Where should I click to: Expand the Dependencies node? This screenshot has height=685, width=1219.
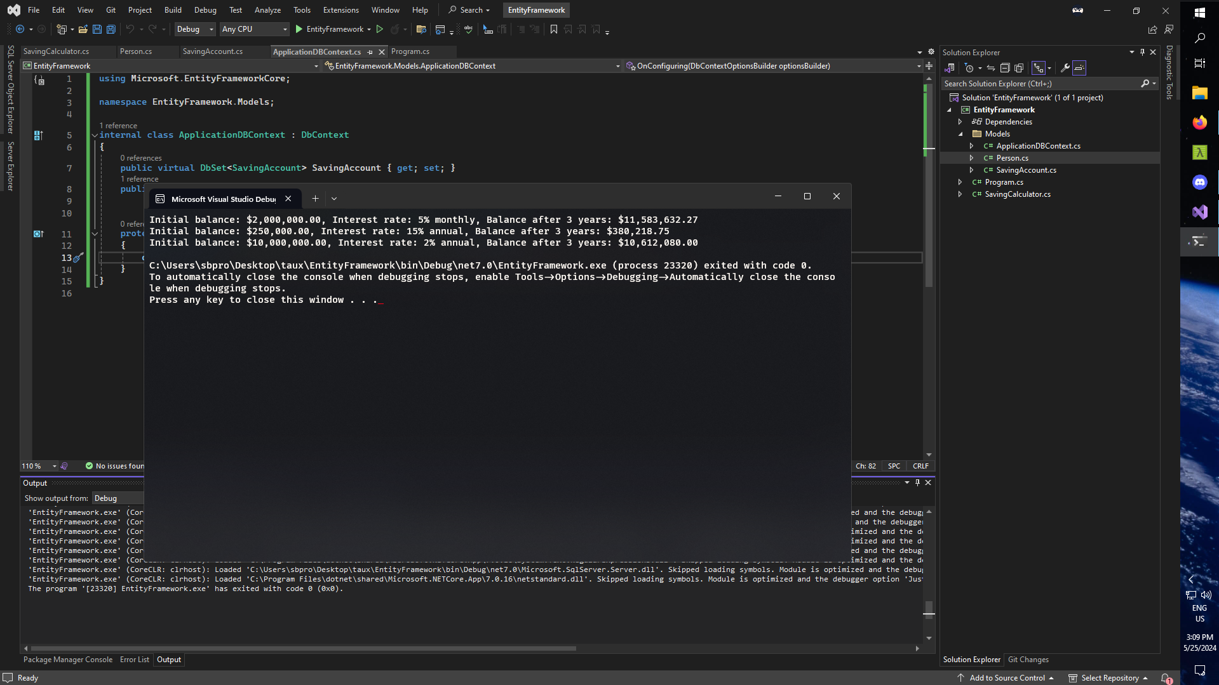pyautogui.click(x=960, y=122)
